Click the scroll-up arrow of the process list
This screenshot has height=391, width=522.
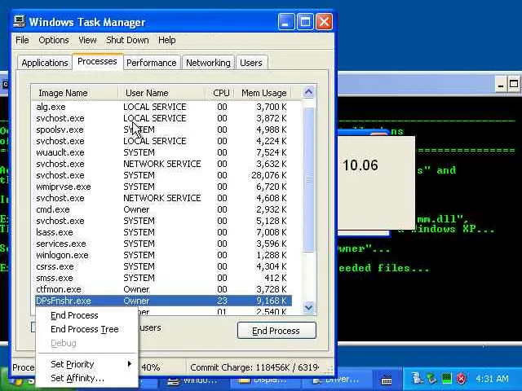(x=308, y=91)
